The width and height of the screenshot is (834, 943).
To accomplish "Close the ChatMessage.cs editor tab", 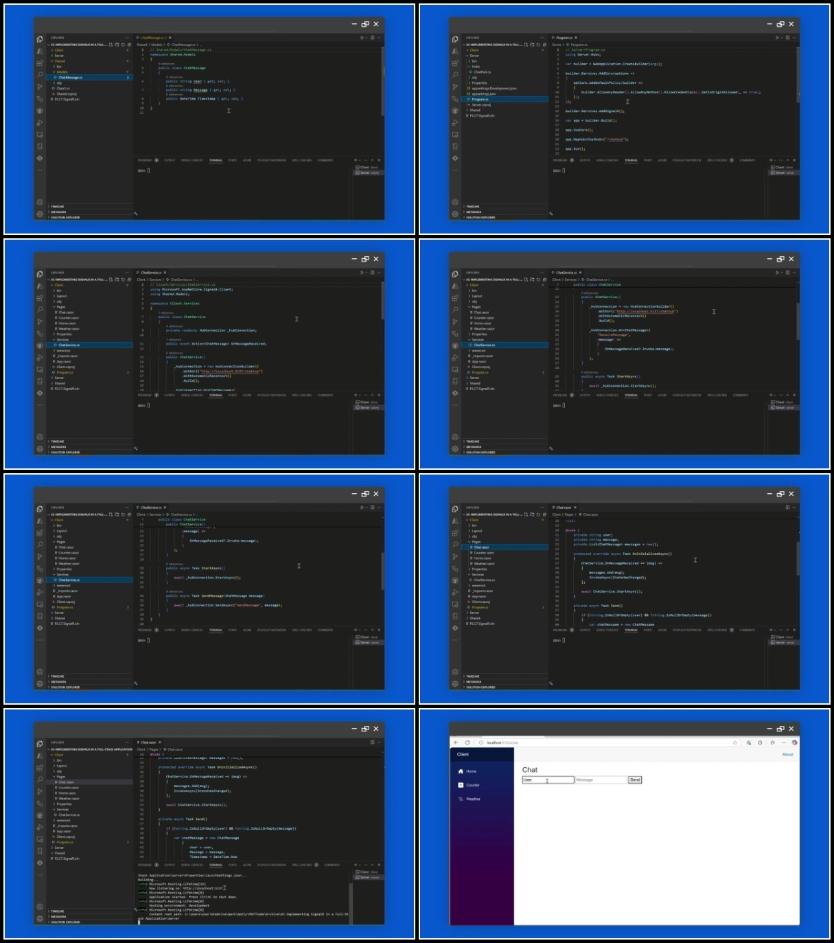I will pyautogui.click(x=170, y=37).
